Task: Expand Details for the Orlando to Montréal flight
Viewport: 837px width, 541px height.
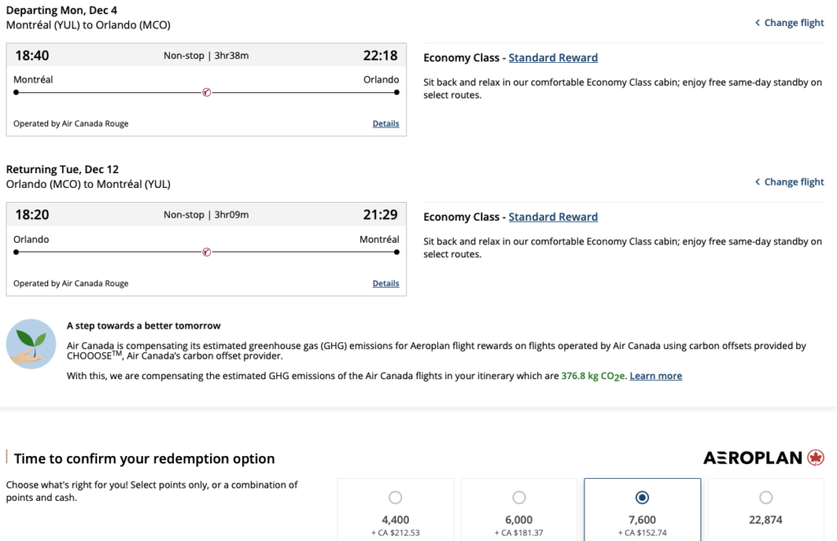Action: point(386,284)
